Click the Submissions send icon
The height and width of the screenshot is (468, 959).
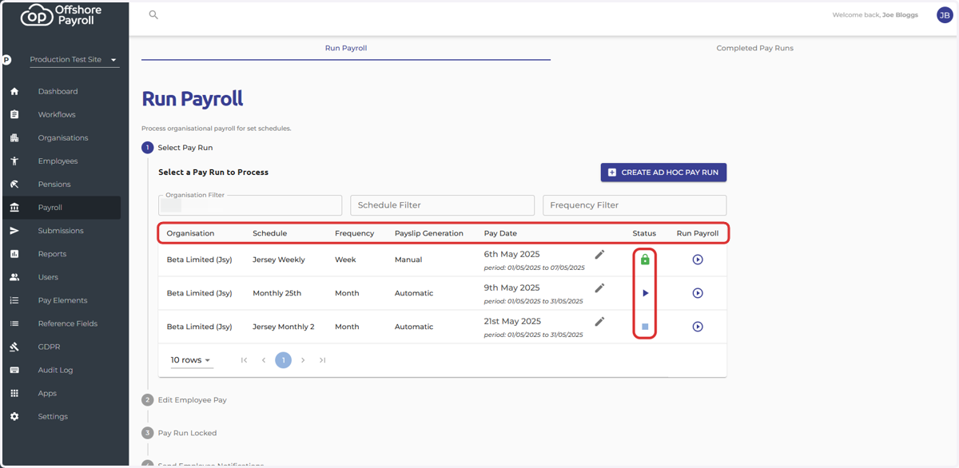pyautogui.click(x=14, y=231)
